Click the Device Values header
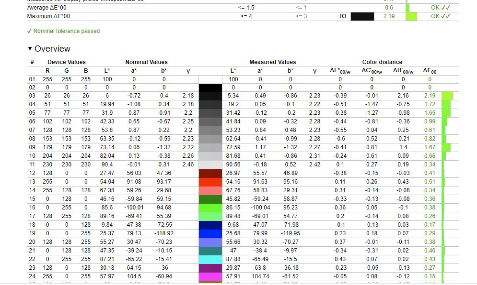Viewport: 477px width, 285px height. pos(66,62)
